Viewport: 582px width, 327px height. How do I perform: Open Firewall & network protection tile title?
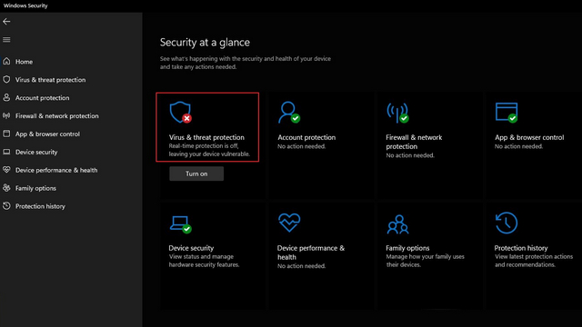[414, 142]
